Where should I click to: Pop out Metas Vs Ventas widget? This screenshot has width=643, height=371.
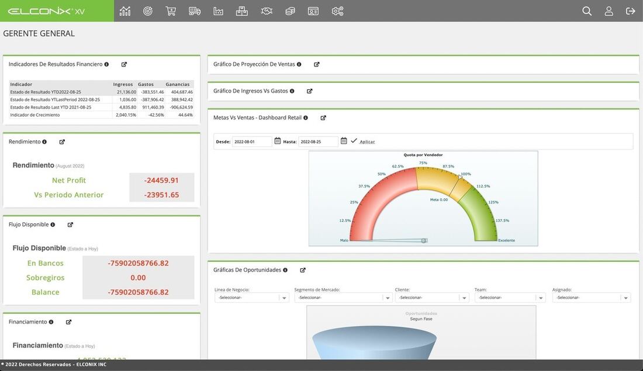[x=323, y=118]
